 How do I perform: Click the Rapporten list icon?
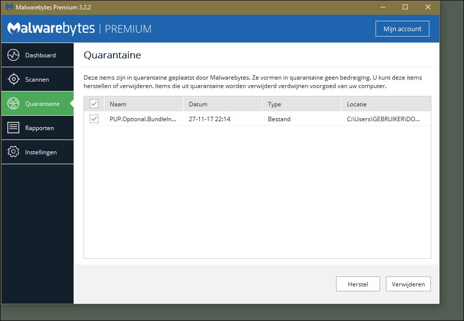(x=13, y=128)
